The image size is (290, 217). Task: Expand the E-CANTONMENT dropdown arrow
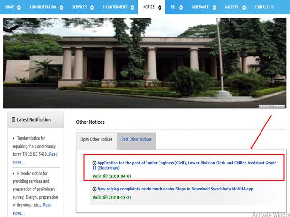tap(132, 8)
